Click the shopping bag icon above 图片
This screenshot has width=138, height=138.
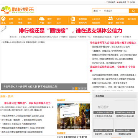pos(73,19)
